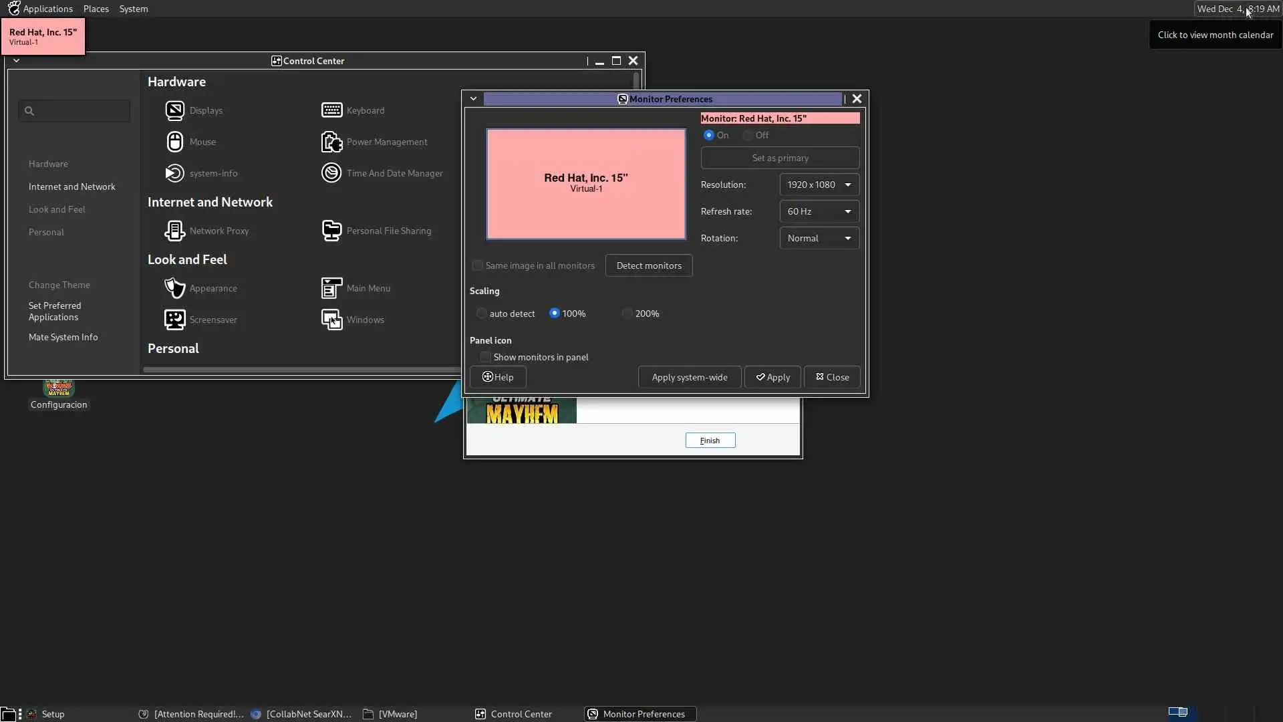The width and height of the screenshot is (1283, 722).
Task: Launch the Keyboard settings icon
Action: point(331,110)
